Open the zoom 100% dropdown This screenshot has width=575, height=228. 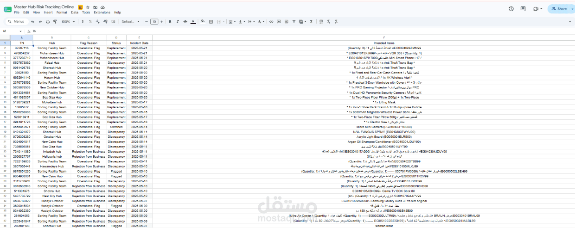point(68,22)
